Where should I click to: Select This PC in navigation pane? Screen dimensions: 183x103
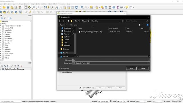65,53
